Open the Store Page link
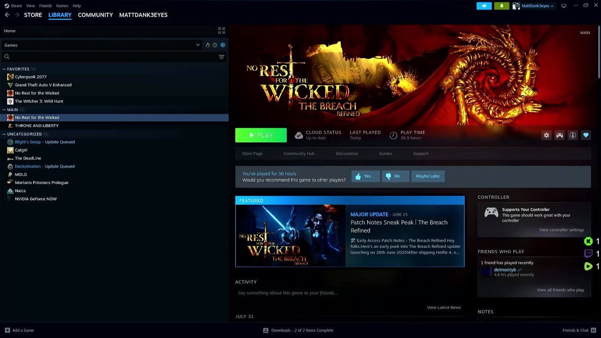601x338 pixels. click(x=252, y=154)
